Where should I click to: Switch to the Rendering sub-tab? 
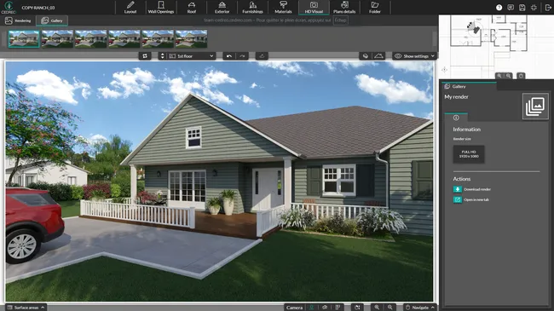click(x=18, y=20)
